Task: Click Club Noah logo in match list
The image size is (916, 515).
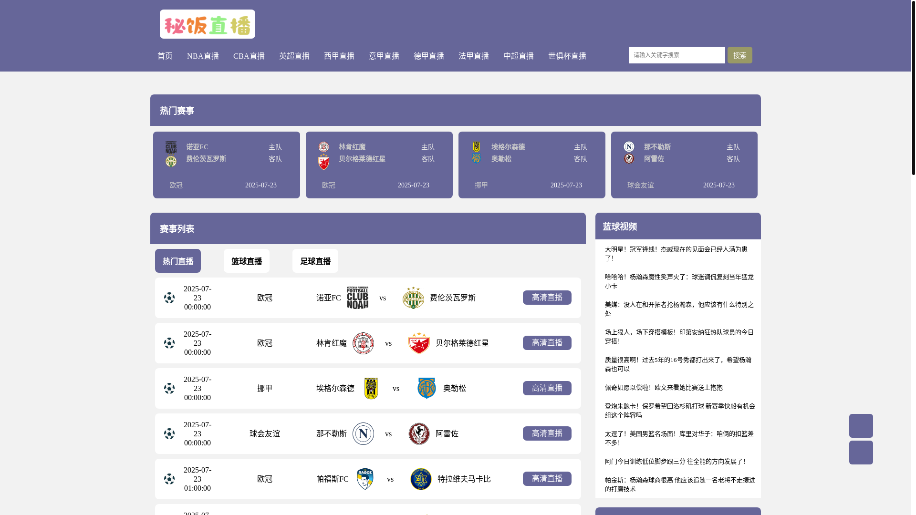Action: coord(357,298)
